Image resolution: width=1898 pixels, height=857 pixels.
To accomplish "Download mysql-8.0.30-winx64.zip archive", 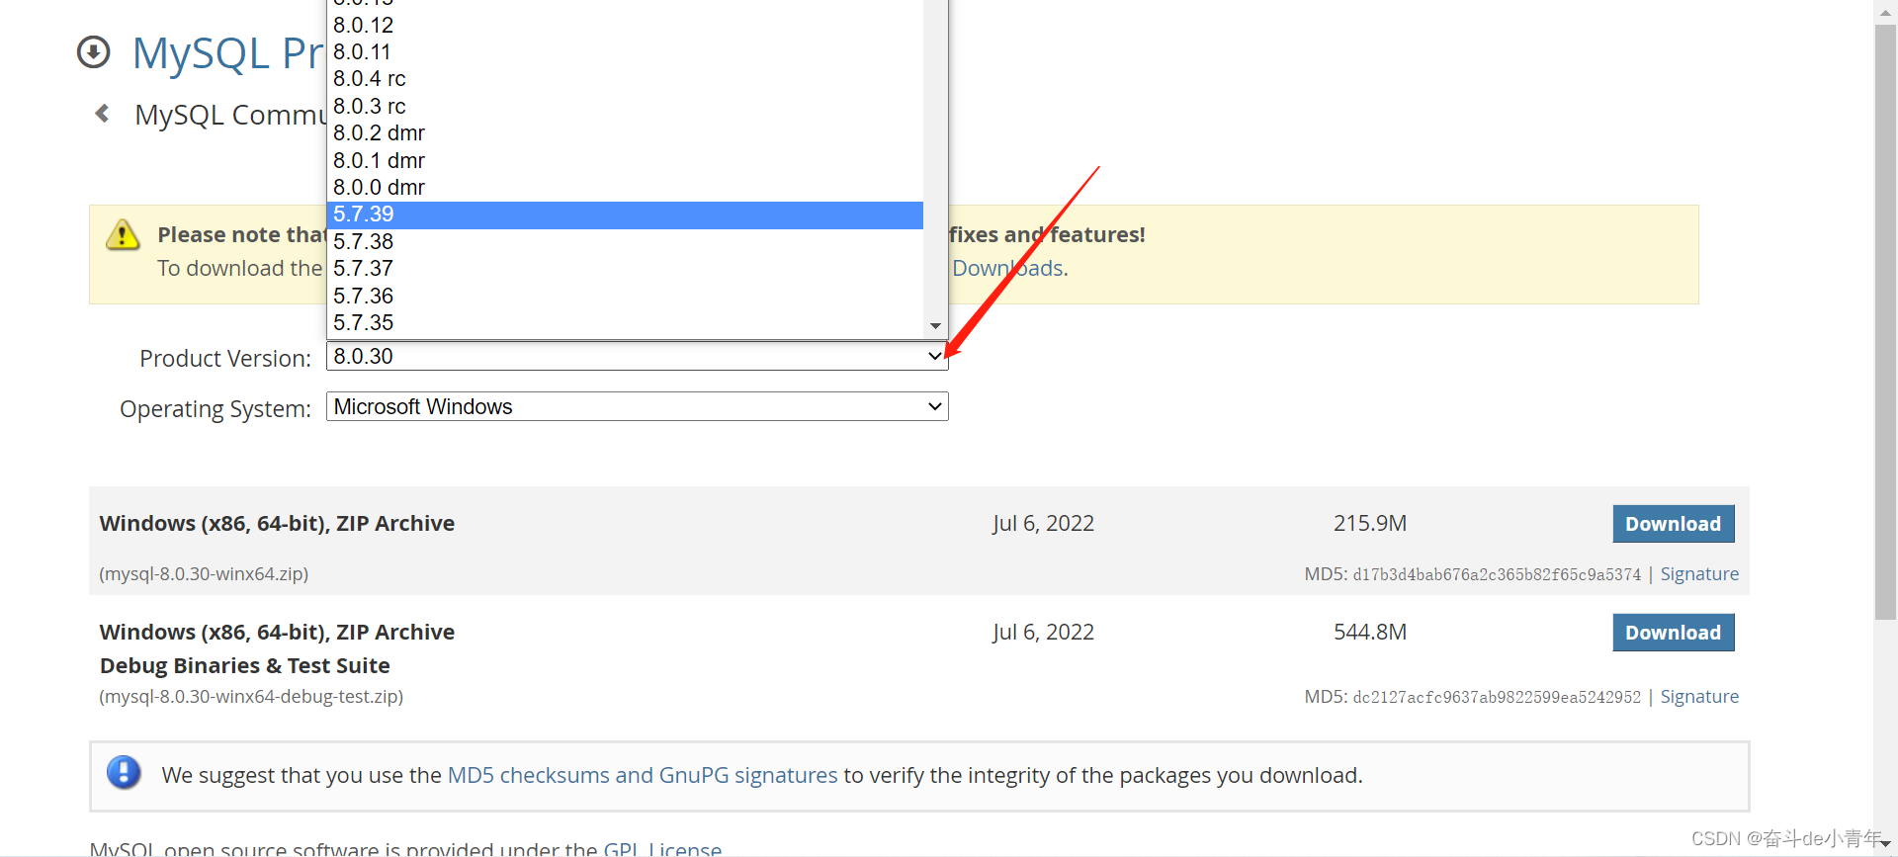I will 1673,524.
